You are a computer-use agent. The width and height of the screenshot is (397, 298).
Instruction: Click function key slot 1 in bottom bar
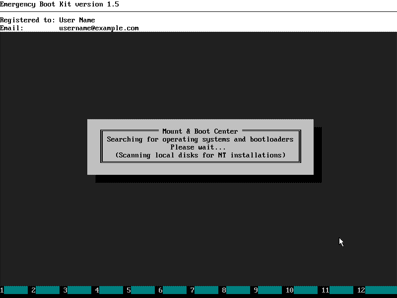click(14, 290)
